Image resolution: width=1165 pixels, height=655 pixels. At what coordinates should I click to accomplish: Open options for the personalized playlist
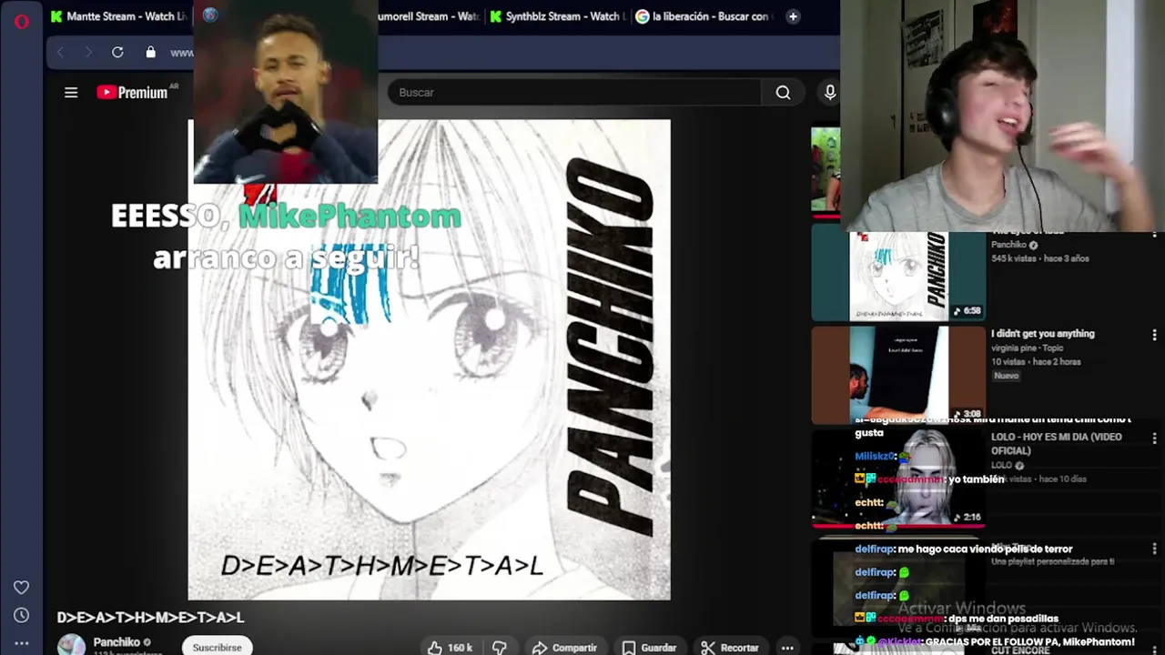click(1154, 549)
